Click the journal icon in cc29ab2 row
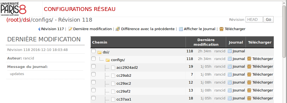This screenshot has height=103, width=287. [230, 75]
